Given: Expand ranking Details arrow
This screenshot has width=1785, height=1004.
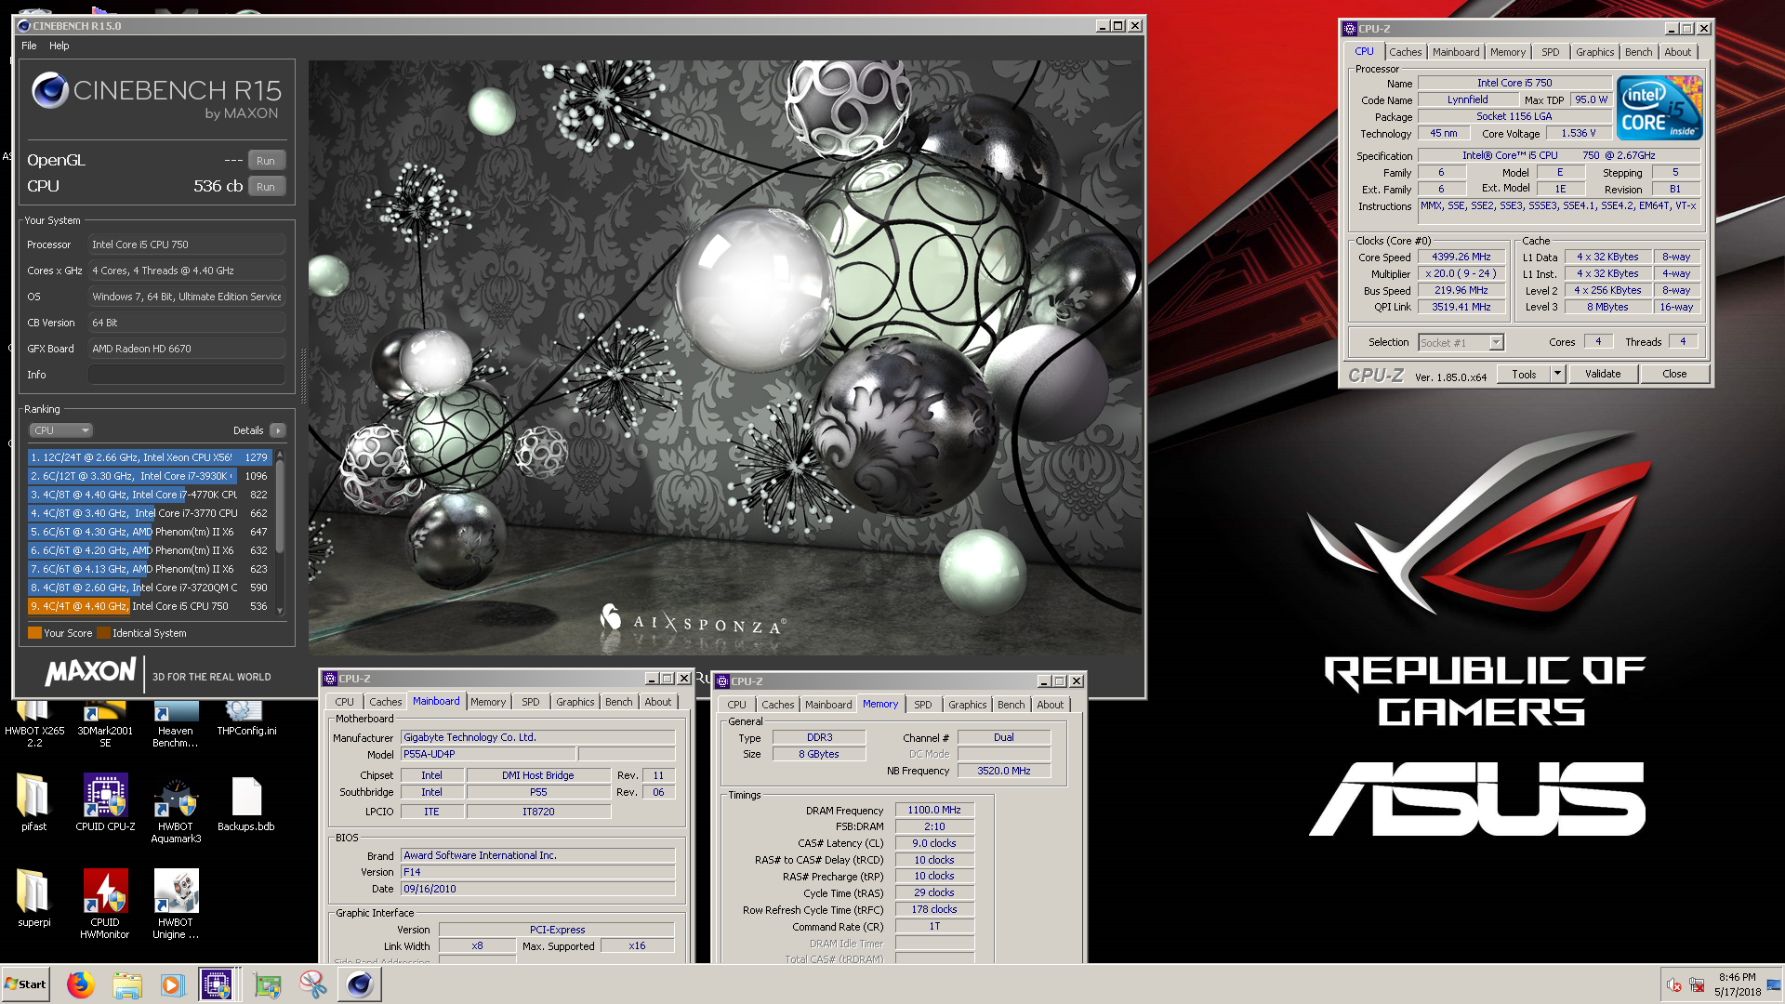Looking at the screenshot, I should click(x=277, y=430).
